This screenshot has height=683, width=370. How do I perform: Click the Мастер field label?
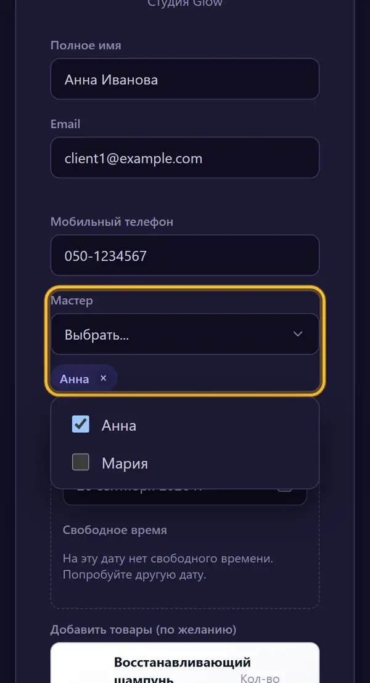click(72, 301)
